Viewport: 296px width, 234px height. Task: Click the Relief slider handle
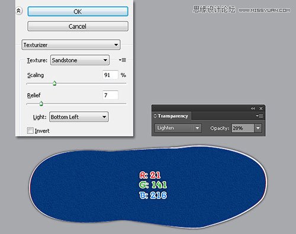click(41, 104)
